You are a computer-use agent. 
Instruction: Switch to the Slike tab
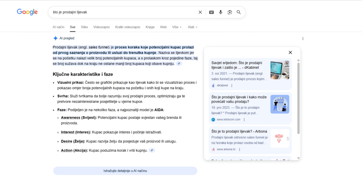point(84,27)
